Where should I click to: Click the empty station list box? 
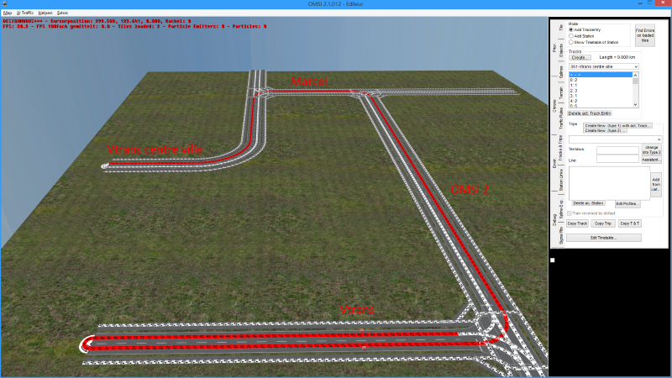coord(609,183)
